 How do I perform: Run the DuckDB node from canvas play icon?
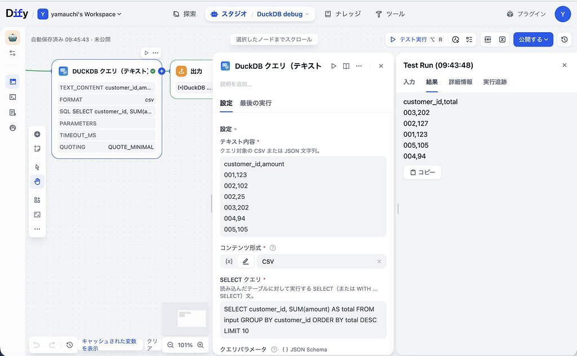(147, 52)
